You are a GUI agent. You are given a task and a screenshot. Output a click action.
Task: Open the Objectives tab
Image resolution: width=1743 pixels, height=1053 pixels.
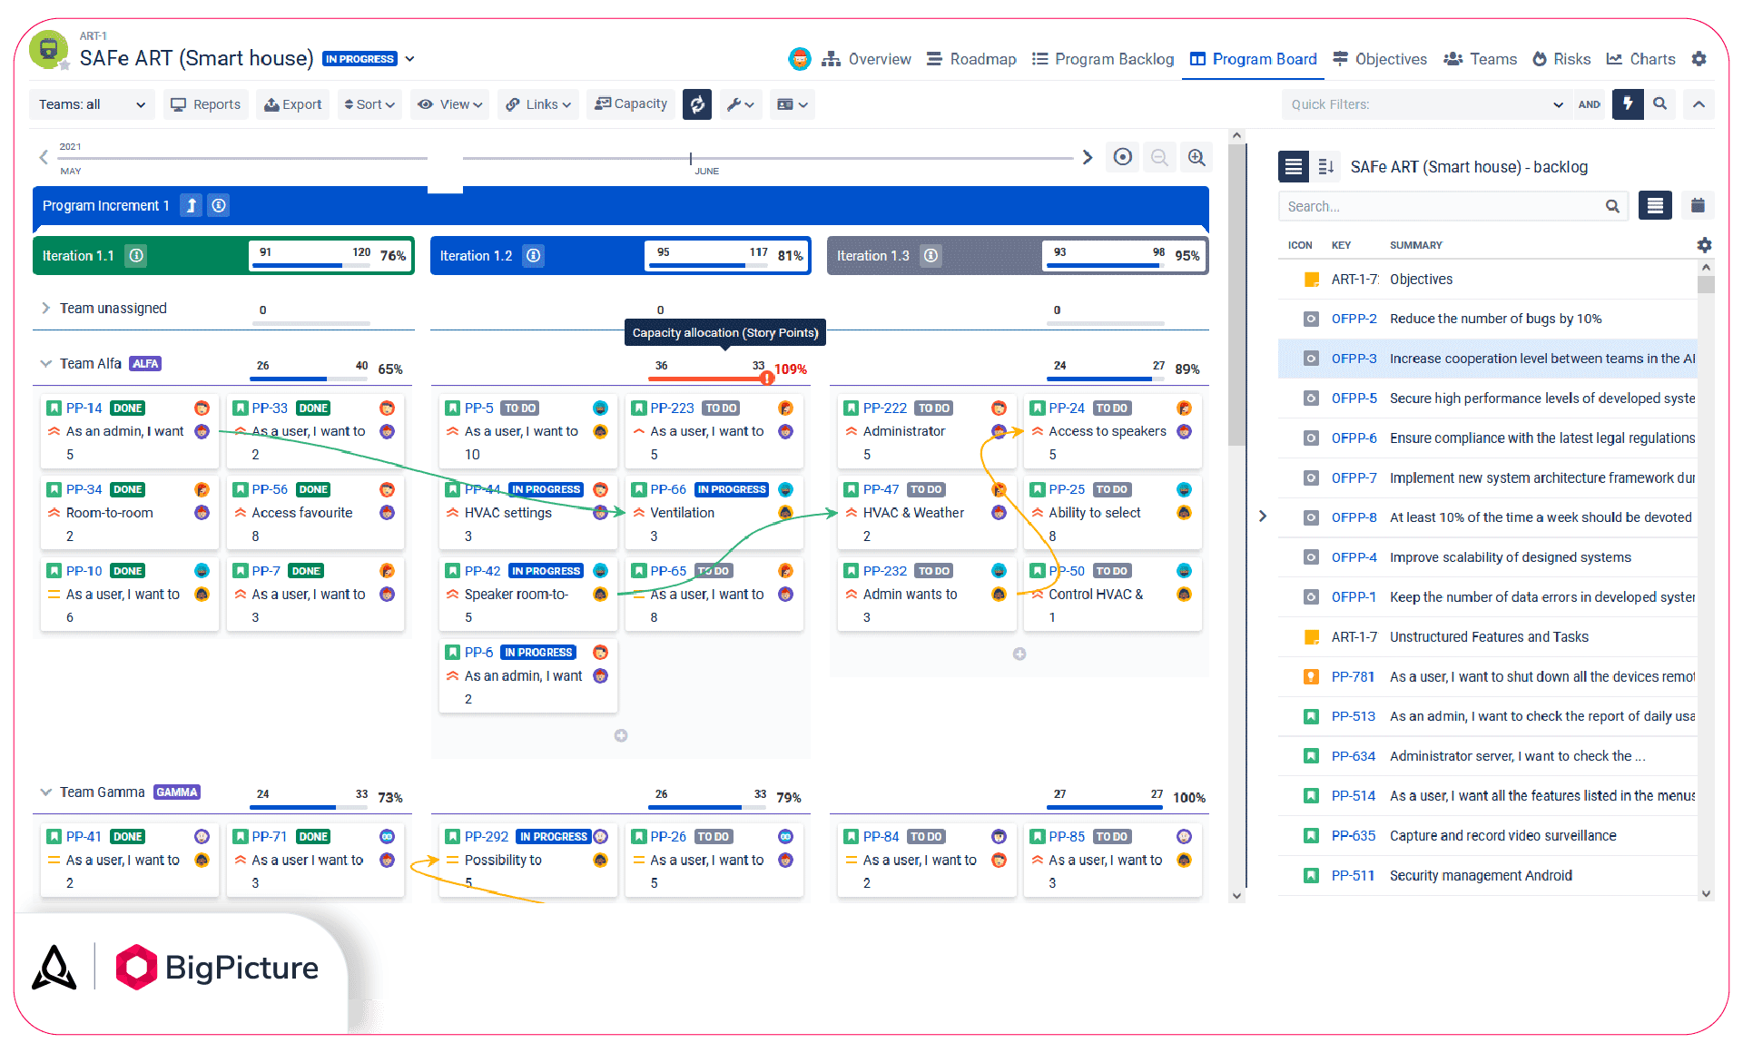(1380, 59)
